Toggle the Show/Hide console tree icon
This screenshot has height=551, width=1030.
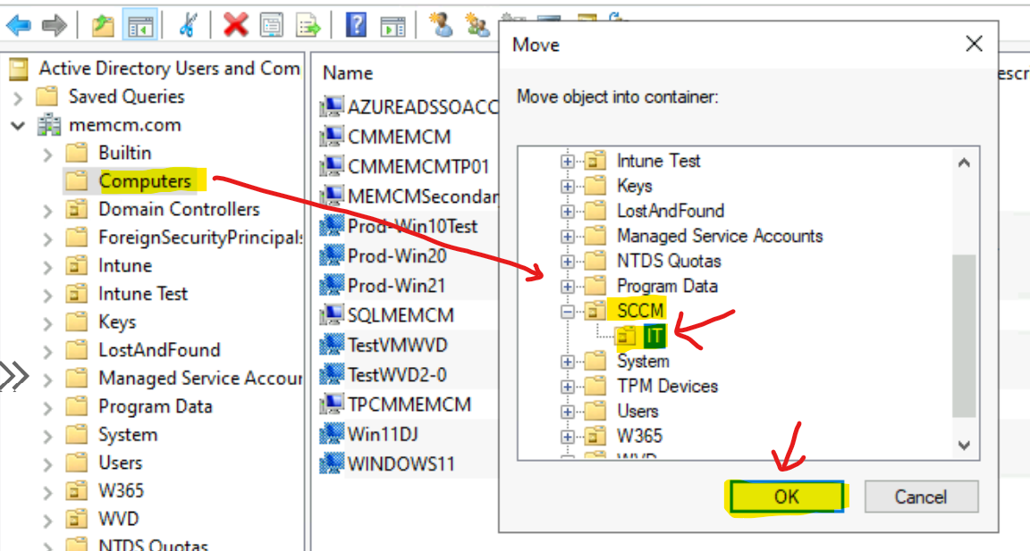[139, 25]
